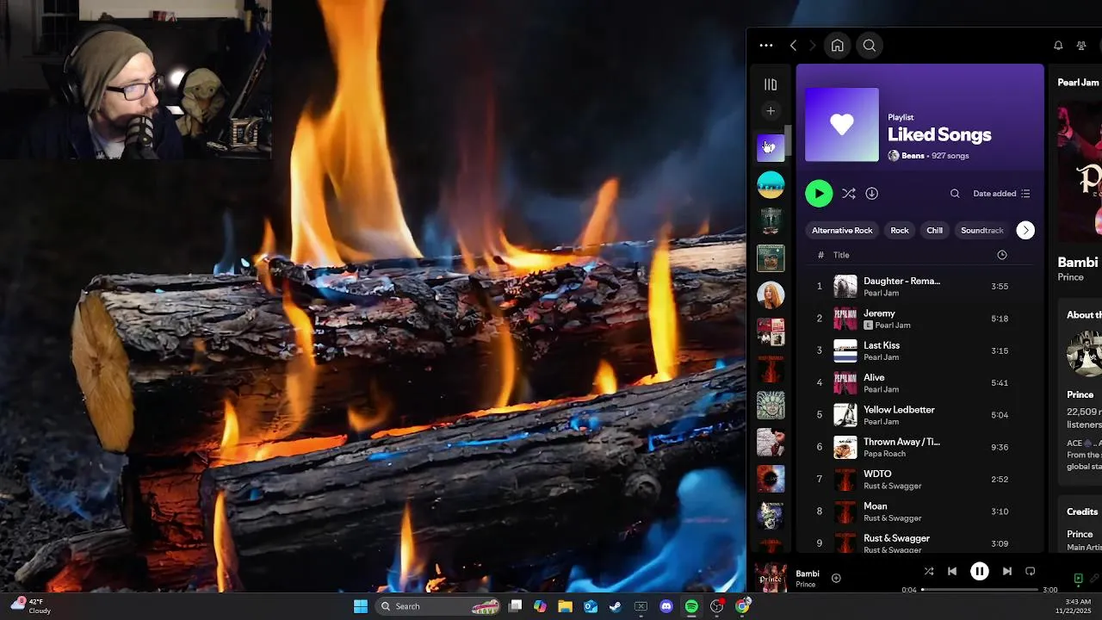
Task: Open Task View on the taskbar
Action: pos(515,606)
